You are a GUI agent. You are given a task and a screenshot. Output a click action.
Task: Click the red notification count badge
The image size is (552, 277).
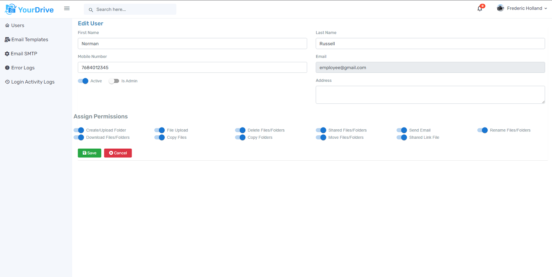[x=483, y=6]
